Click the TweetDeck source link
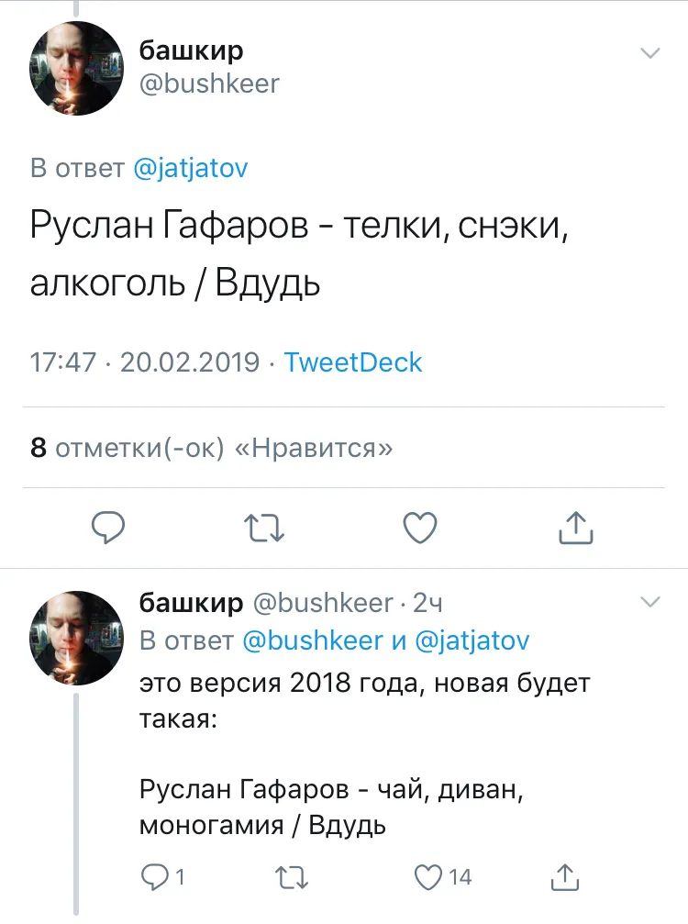This screenshot has height=924, width=688. (x=353, y=362)
